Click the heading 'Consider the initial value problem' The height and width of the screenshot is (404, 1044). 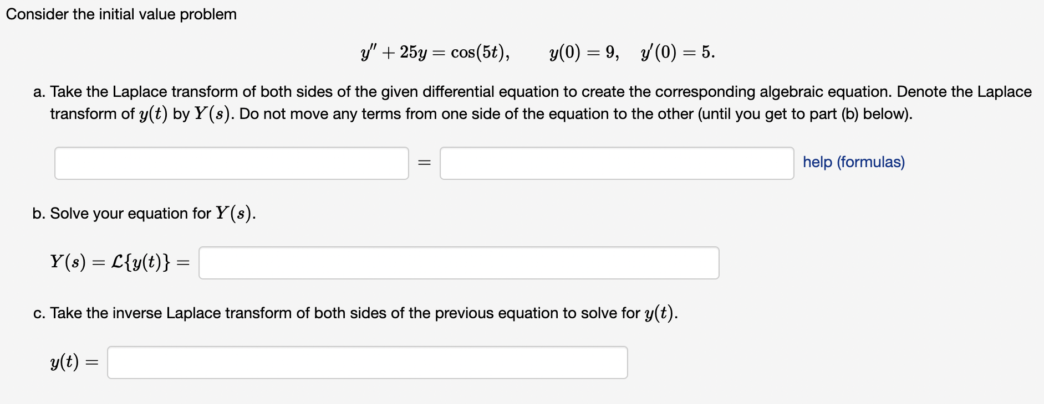[x=121, y=14]
